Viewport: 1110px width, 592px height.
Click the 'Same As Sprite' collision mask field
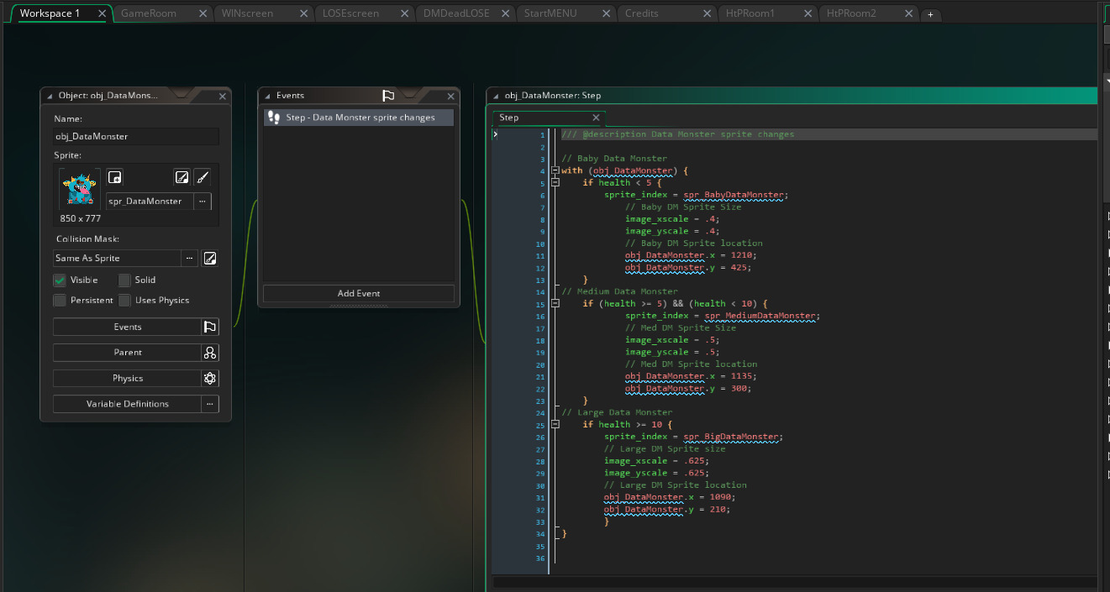[117, 258]
